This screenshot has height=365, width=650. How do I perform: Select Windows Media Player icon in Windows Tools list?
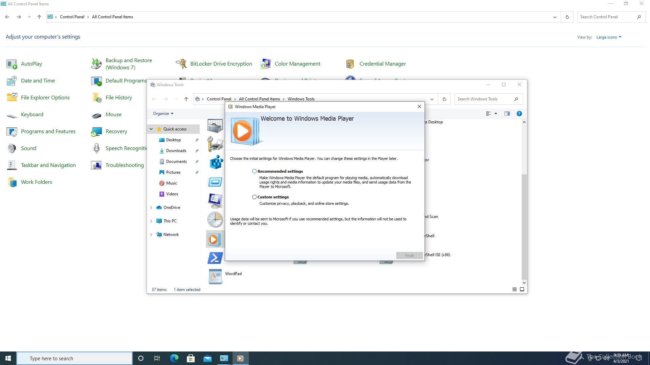(214, 240)
